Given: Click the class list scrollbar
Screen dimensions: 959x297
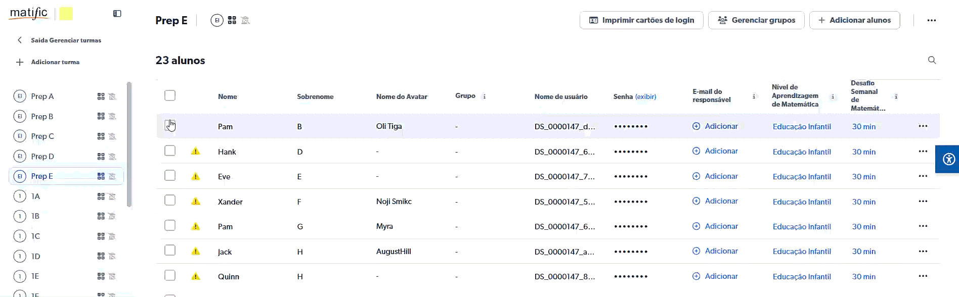Looking at the screenshot, I should coord(129,144).
